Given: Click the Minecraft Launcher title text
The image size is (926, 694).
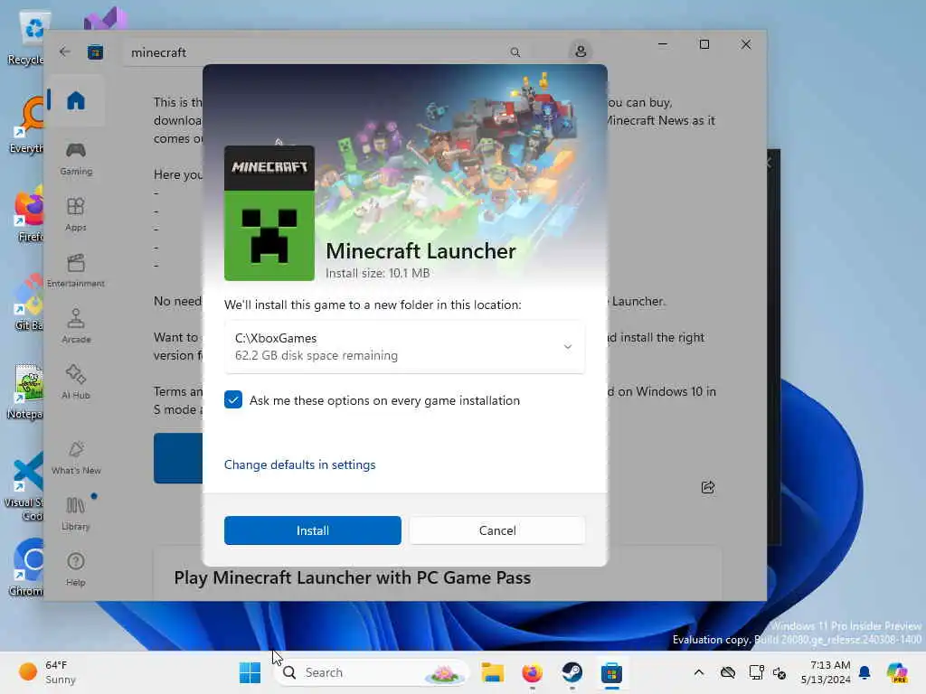Looking at the screenshot, I should click(x=420, y=251).
